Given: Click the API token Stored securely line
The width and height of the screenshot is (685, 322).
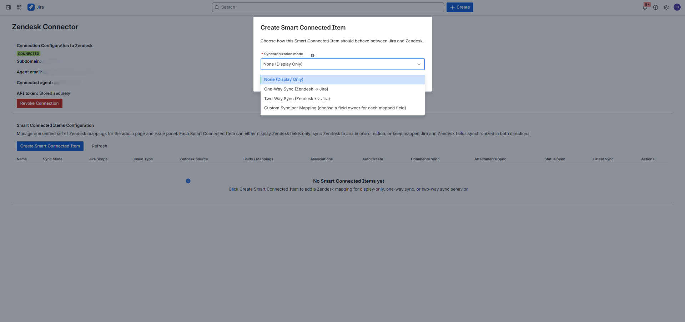Looking at the screenshot, I should 44,93.
